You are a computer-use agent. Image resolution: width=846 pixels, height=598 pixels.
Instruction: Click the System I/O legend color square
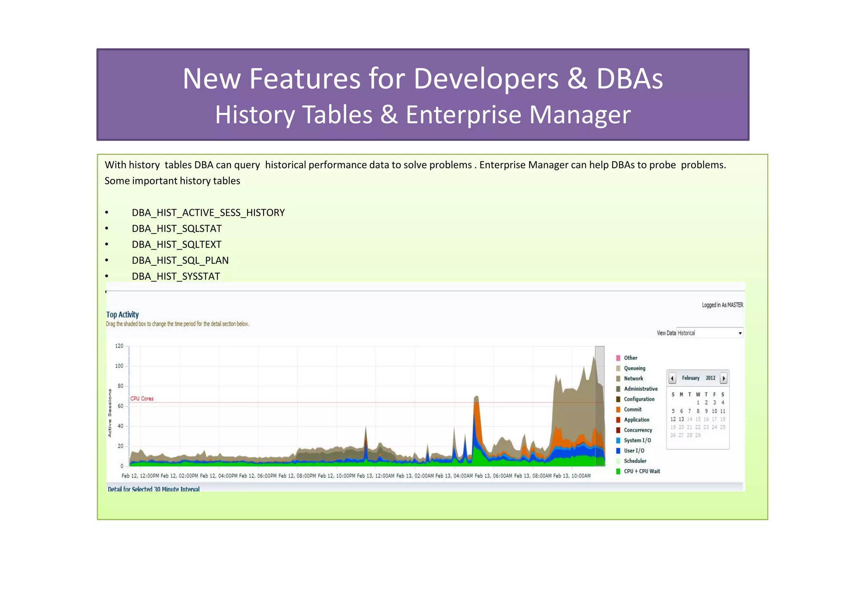pyautogui.click(x=618, y=441)
